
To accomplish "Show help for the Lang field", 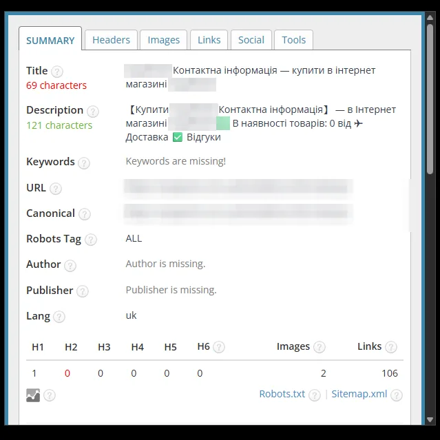I will coord(59,317).
